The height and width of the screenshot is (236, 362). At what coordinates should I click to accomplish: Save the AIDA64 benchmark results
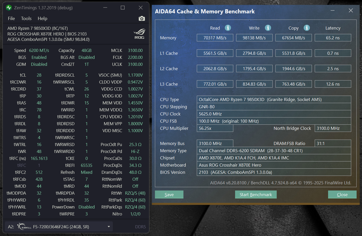click(x=169, y=195)
